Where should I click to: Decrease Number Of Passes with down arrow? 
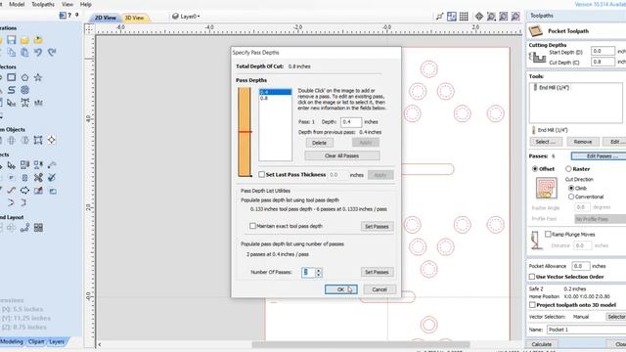(x=318, y=275)
